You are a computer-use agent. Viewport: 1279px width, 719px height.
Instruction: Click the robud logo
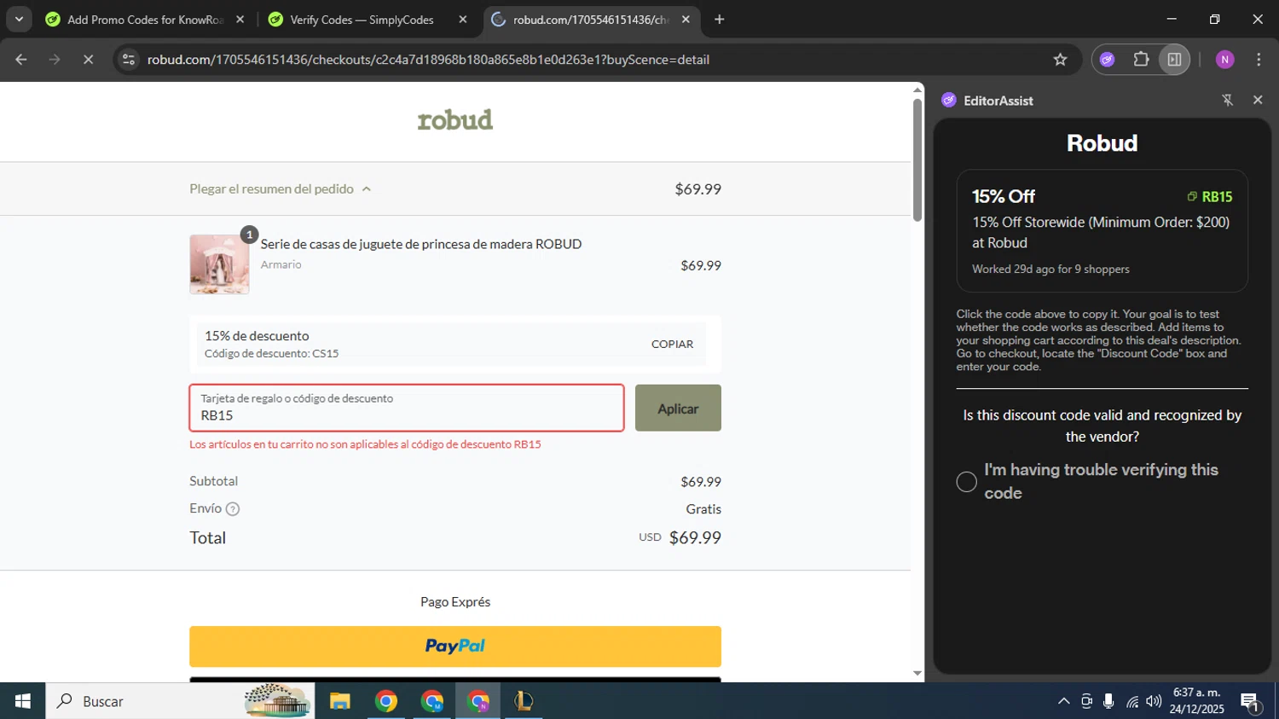point(455,119)
